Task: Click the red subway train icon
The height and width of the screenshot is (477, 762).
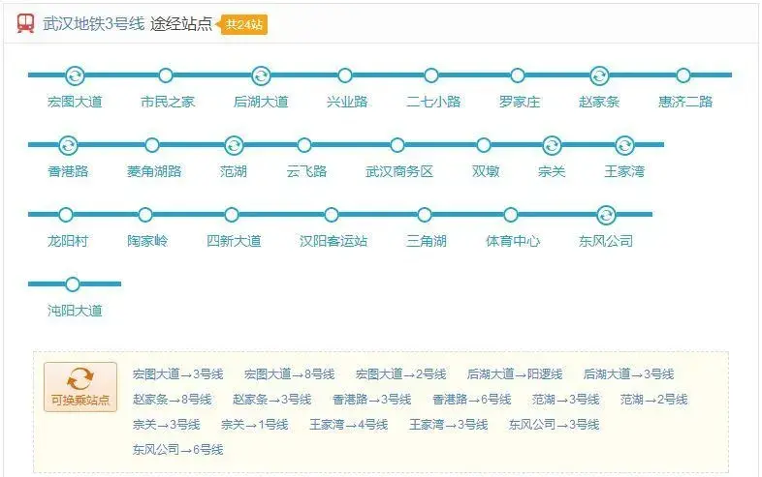Action: (x=26, y=23)
